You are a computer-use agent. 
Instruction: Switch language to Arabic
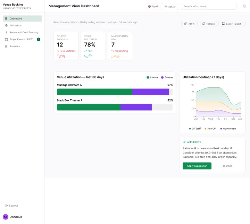(153, 6)
